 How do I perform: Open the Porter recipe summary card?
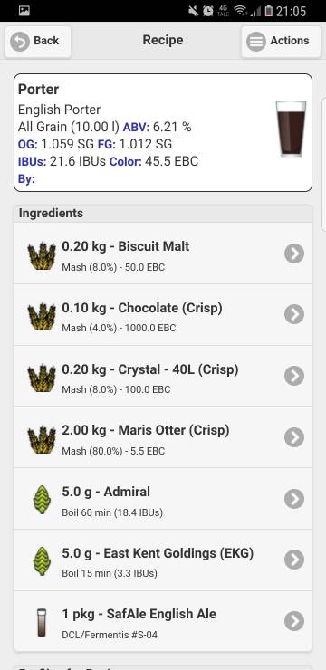point(163,132)
